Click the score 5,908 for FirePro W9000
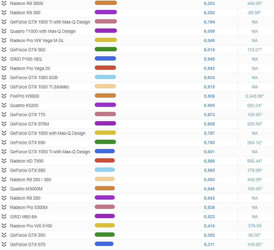Screen dimensions: 274x250 (209, 96)
